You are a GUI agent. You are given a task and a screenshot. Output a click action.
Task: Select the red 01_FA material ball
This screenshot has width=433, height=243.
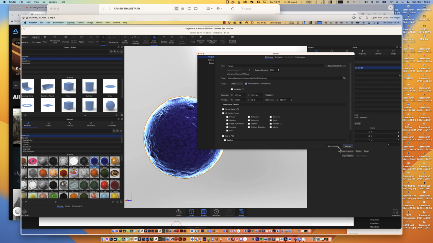pos(104,185)
